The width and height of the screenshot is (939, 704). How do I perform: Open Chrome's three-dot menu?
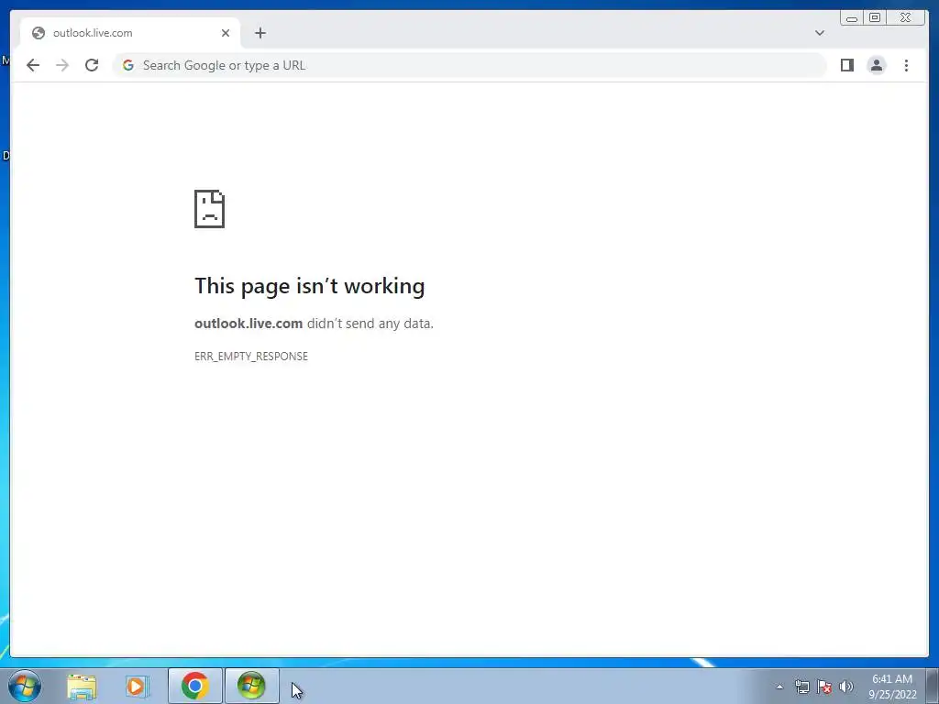tap(906, 65)
